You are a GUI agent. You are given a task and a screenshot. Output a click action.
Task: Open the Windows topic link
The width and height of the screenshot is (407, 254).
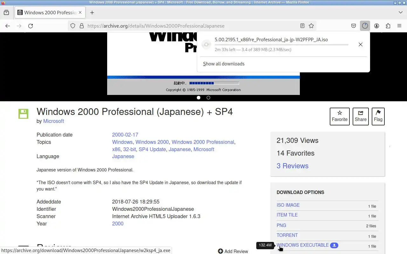click(x=122, y=142)
